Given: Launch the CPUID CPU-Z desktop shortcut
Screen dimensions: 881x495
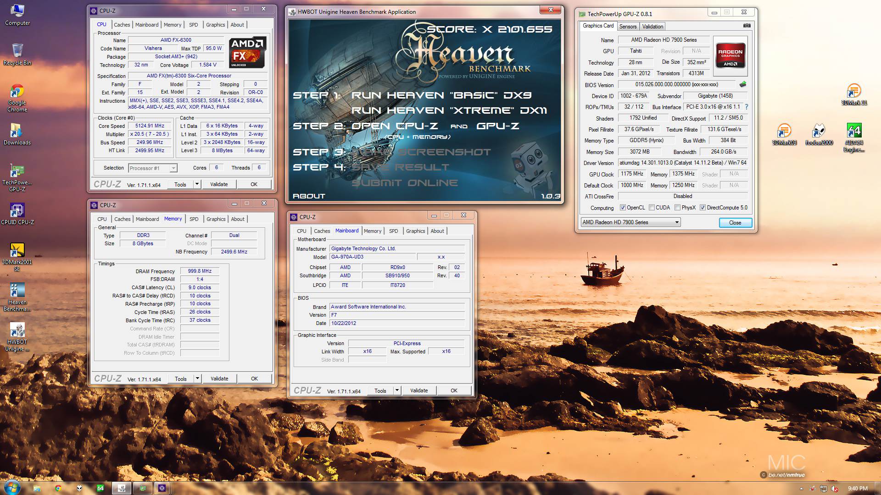Looking at the screenshot, I should click(x=17, y=214).
